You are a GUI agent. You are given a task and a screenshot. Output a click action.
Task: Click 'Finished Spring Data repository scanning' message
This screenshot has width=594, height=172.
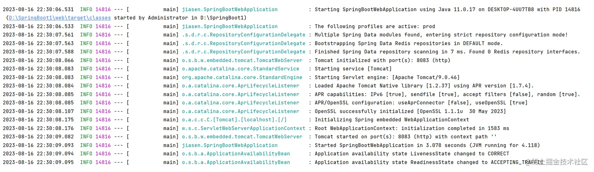[x=447, y=52]
